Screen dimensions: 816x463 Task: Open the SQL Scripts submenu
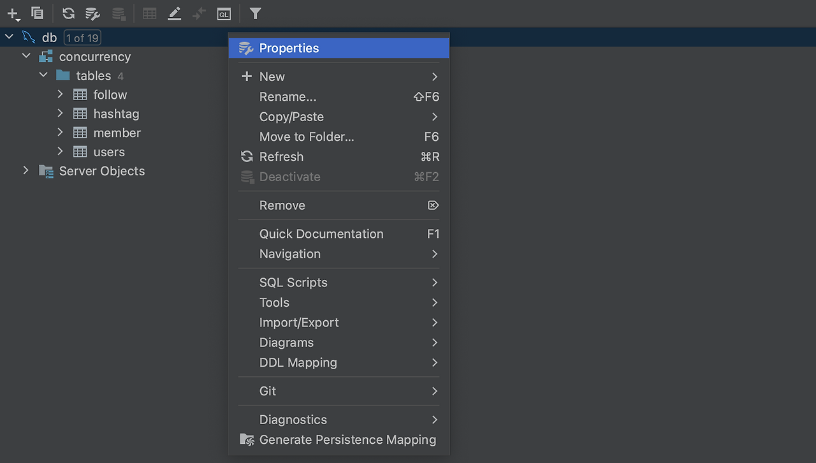tap(293, 283)
